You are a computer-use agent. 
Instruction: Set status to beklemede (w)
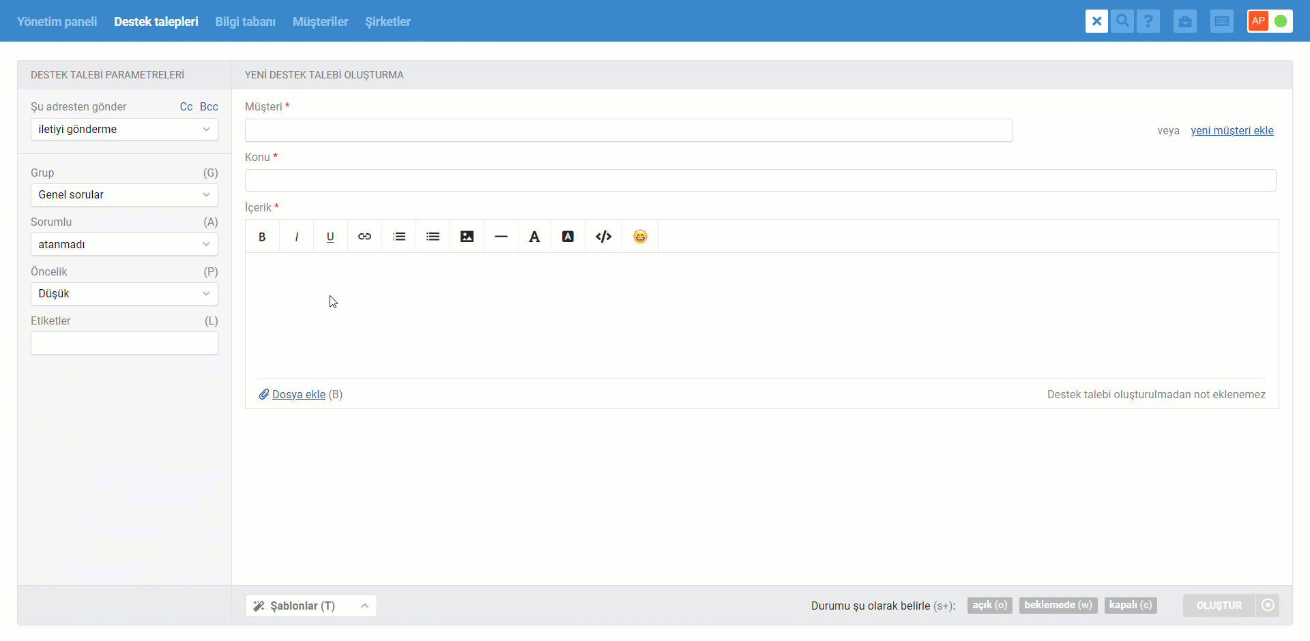tap(1058, 606)
